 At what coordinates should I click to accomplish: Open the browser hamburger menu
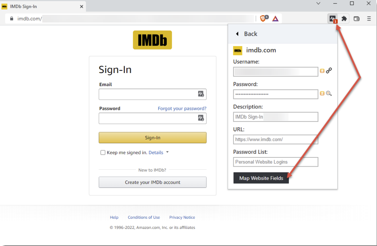pos(369,18)
